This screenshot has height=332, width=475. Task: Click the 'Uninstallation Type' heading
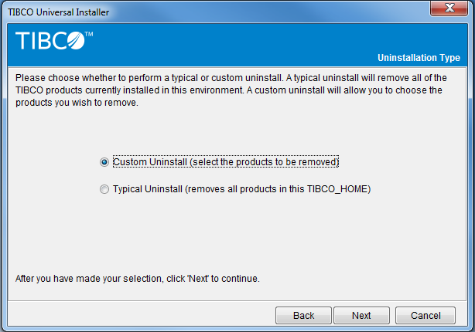419,57
